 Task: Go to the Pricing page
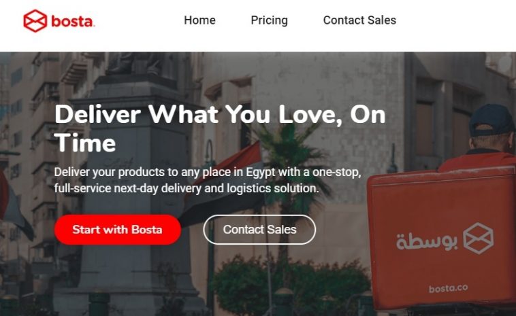click(269, 20)
